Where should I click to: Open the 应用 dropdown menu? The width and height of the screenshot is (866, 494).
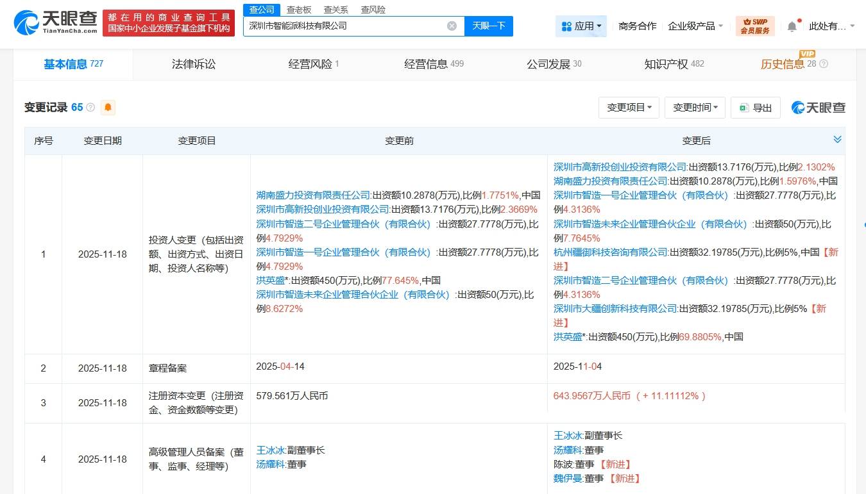point(581,26)
